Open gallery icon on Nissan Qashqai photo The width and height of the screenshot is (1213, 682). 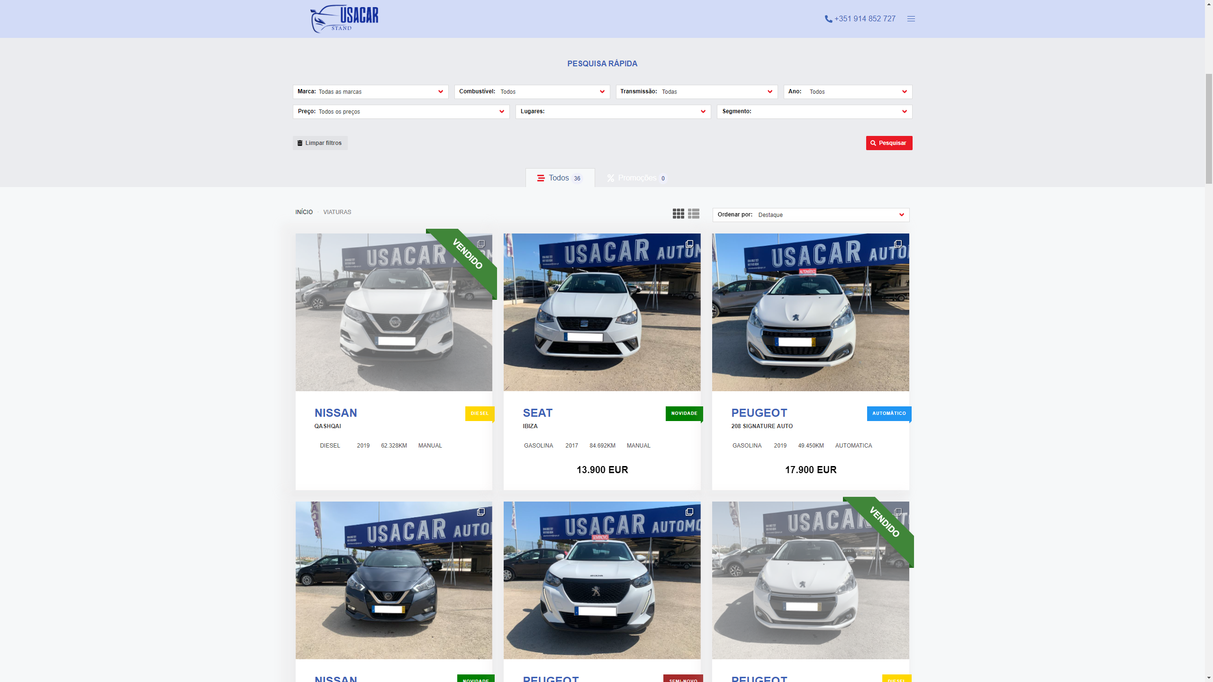click(x=481, y=244)
